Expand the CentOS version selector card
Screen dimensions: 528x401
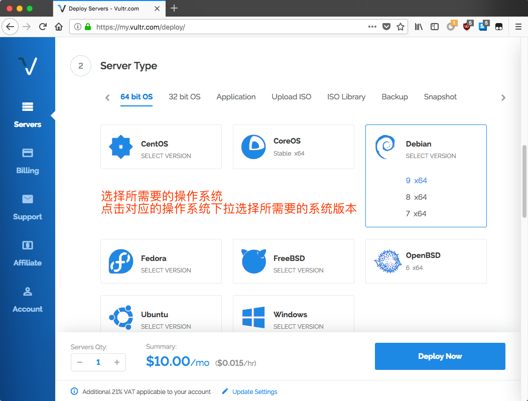point(161,147)
